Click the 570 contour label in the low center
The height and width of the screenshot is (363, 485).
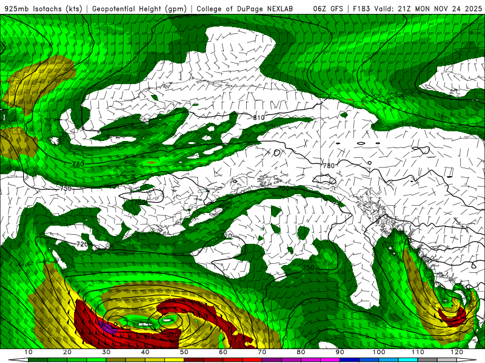point(173,335)
